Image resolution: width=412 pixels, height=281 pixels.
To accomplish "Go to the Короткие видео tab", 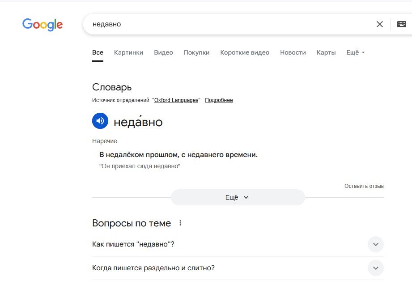I will click(245, 52).
